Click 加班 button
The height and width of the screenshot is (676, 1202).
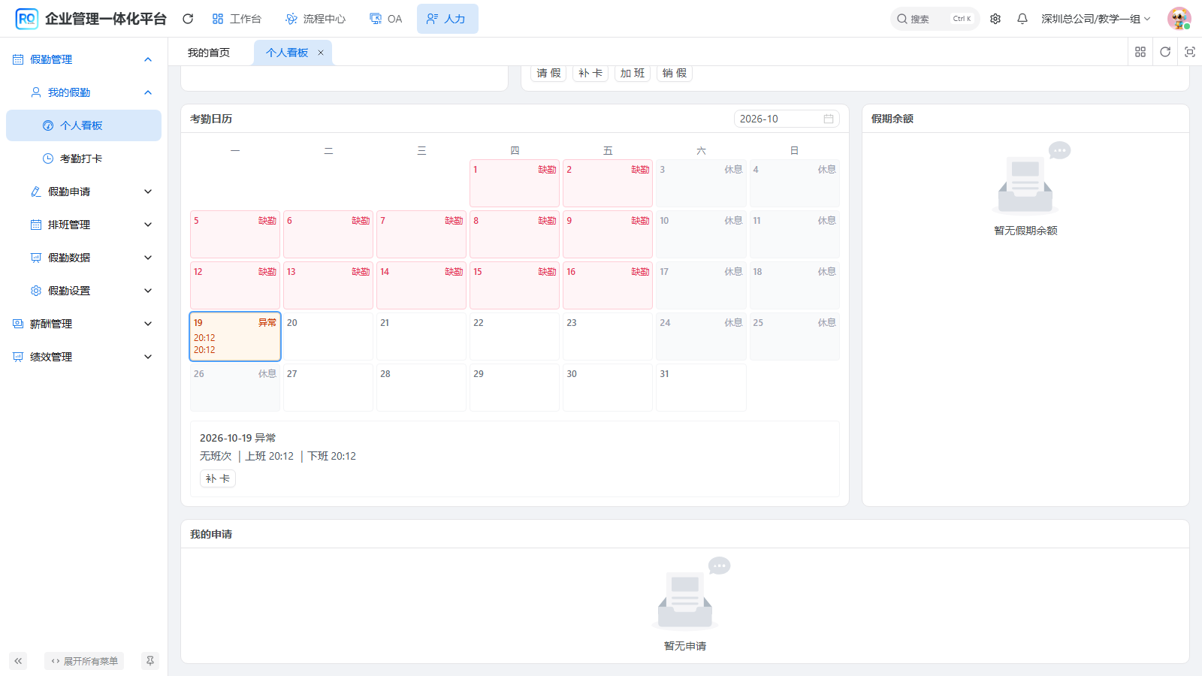coord(633,73)
